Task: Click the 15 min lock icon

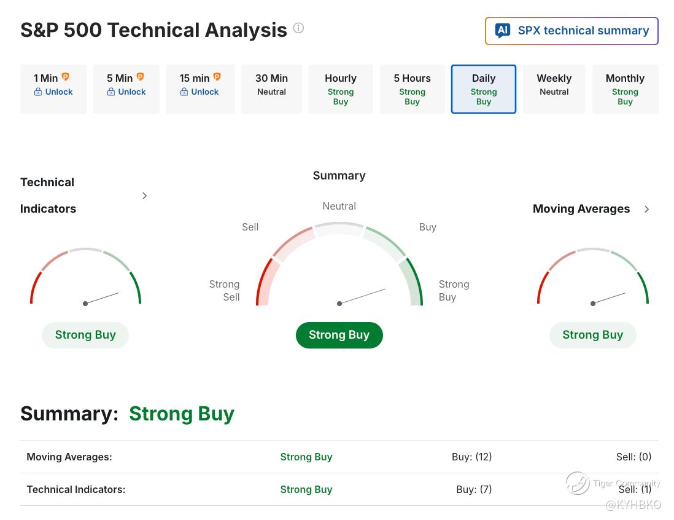Action: (184, 92)
